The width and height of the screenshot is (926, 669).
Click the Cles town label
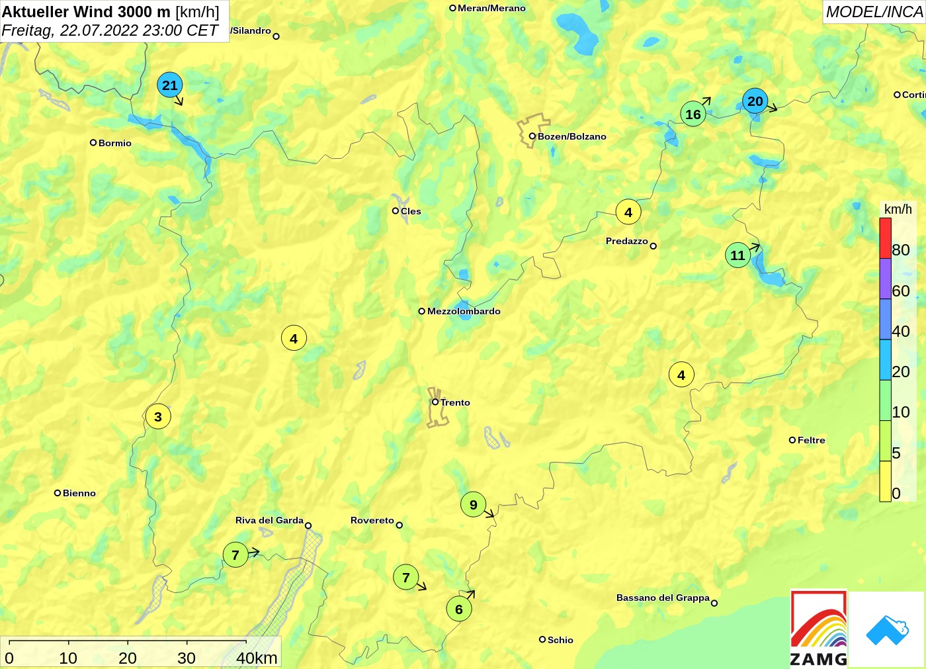click(411, 211)
